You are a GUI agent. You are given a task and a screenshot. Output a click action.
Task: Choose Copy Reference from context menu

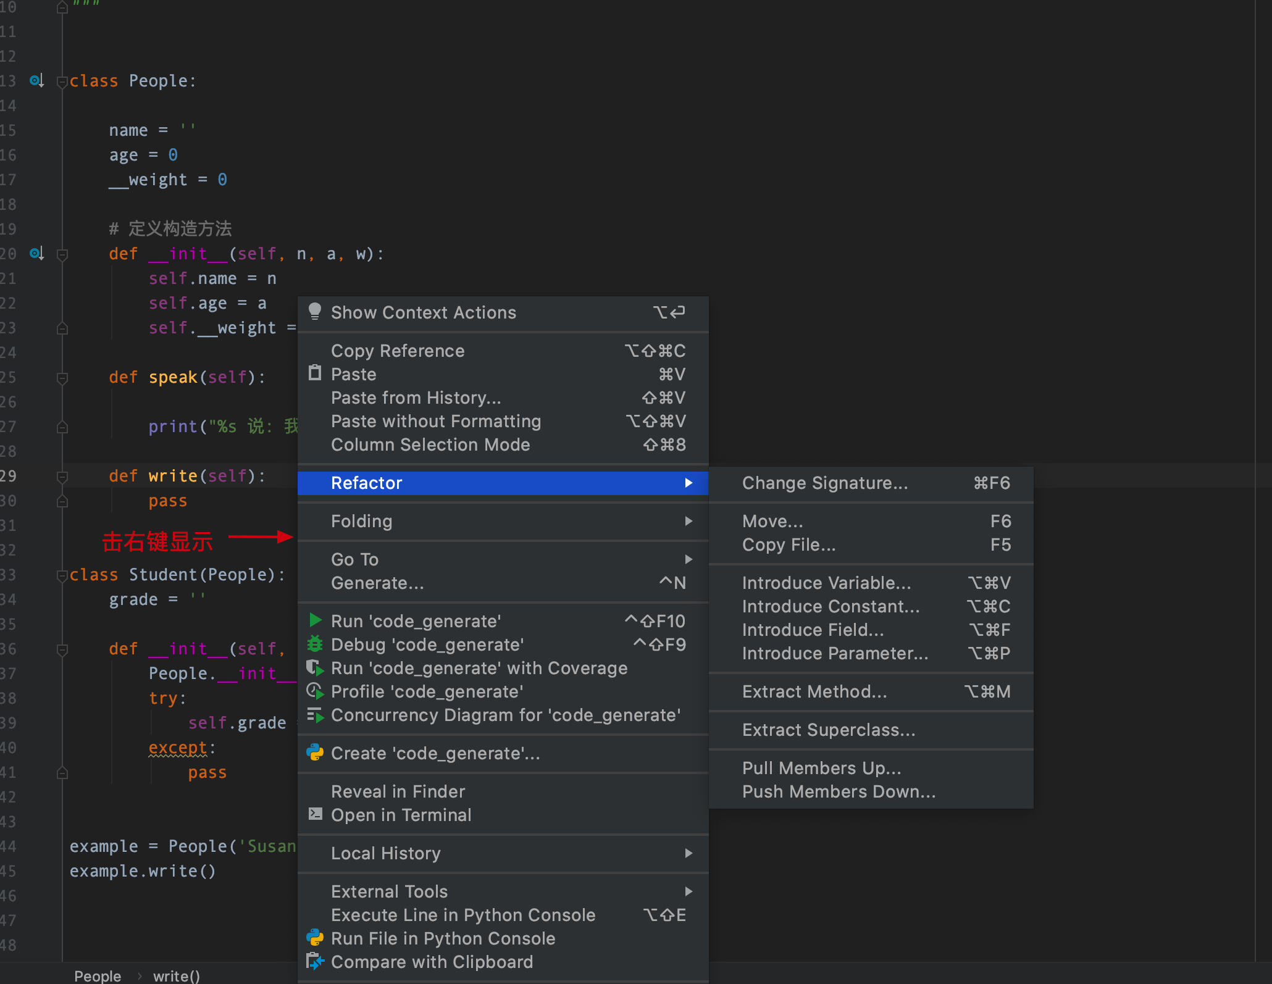503,351
